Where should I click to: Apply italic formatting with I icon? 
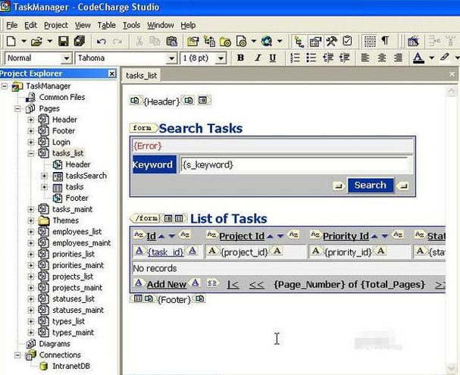pos(257,58)
